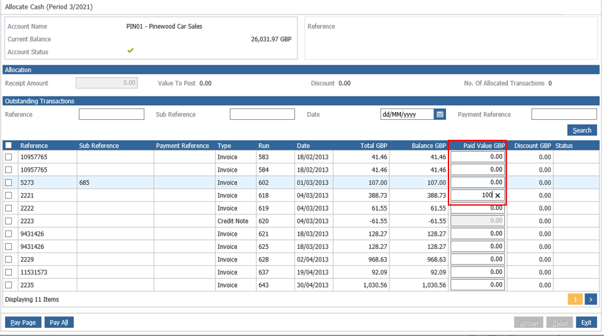Sort by the Total GBP column header
This screenshot has height=336, width=604.
(x=374, y=145)
